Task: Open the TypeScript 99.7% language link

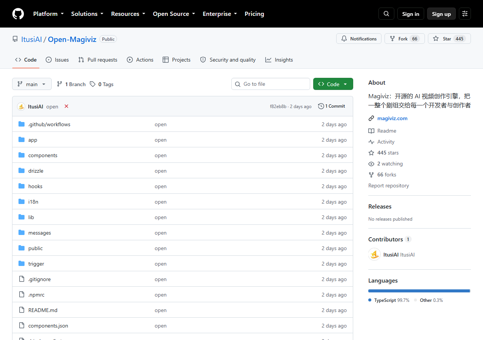Action: coord(389,300)
